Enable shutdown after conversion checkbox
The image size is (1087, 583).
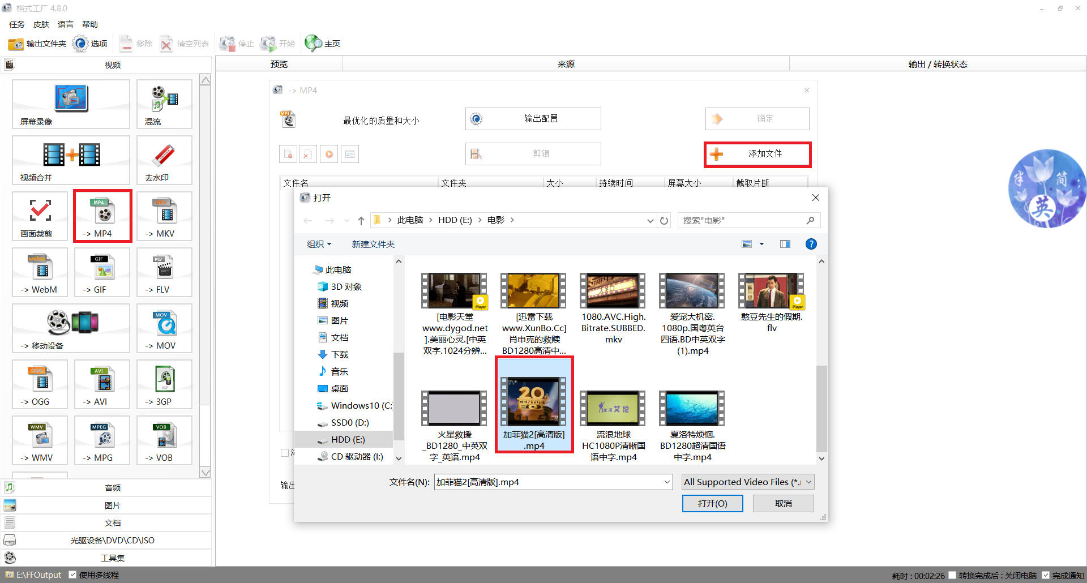[x=952, y=575]
